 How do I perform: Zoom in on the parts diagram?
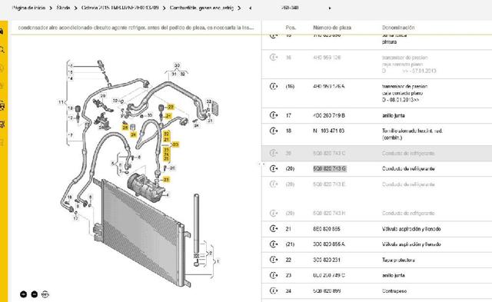pos(24,294)
